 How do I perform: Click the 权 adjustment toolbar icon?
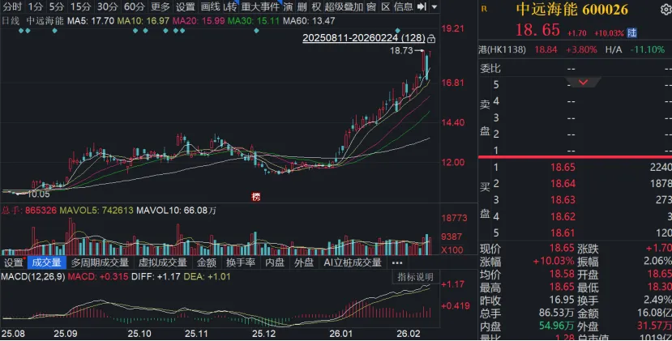coord(316,6)
